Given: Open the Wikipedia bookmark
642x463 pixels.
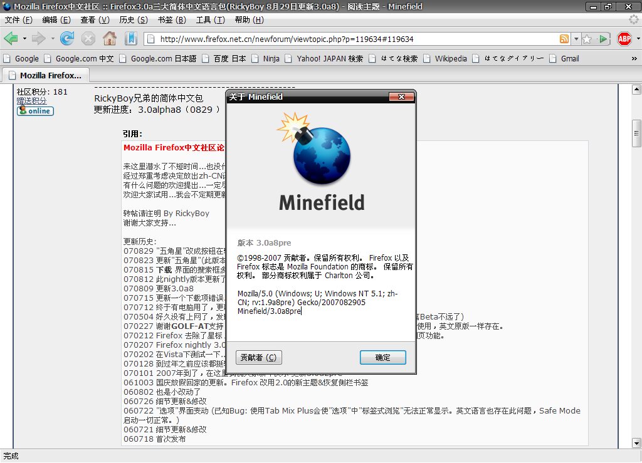Looking at the screenshot, I should coord(446,58).
